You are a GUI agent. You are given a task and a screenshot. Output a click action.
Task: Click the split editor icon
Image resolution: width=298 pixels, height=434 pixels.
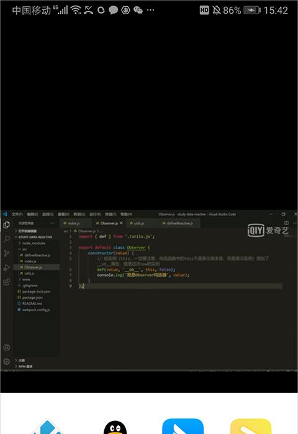286,223
